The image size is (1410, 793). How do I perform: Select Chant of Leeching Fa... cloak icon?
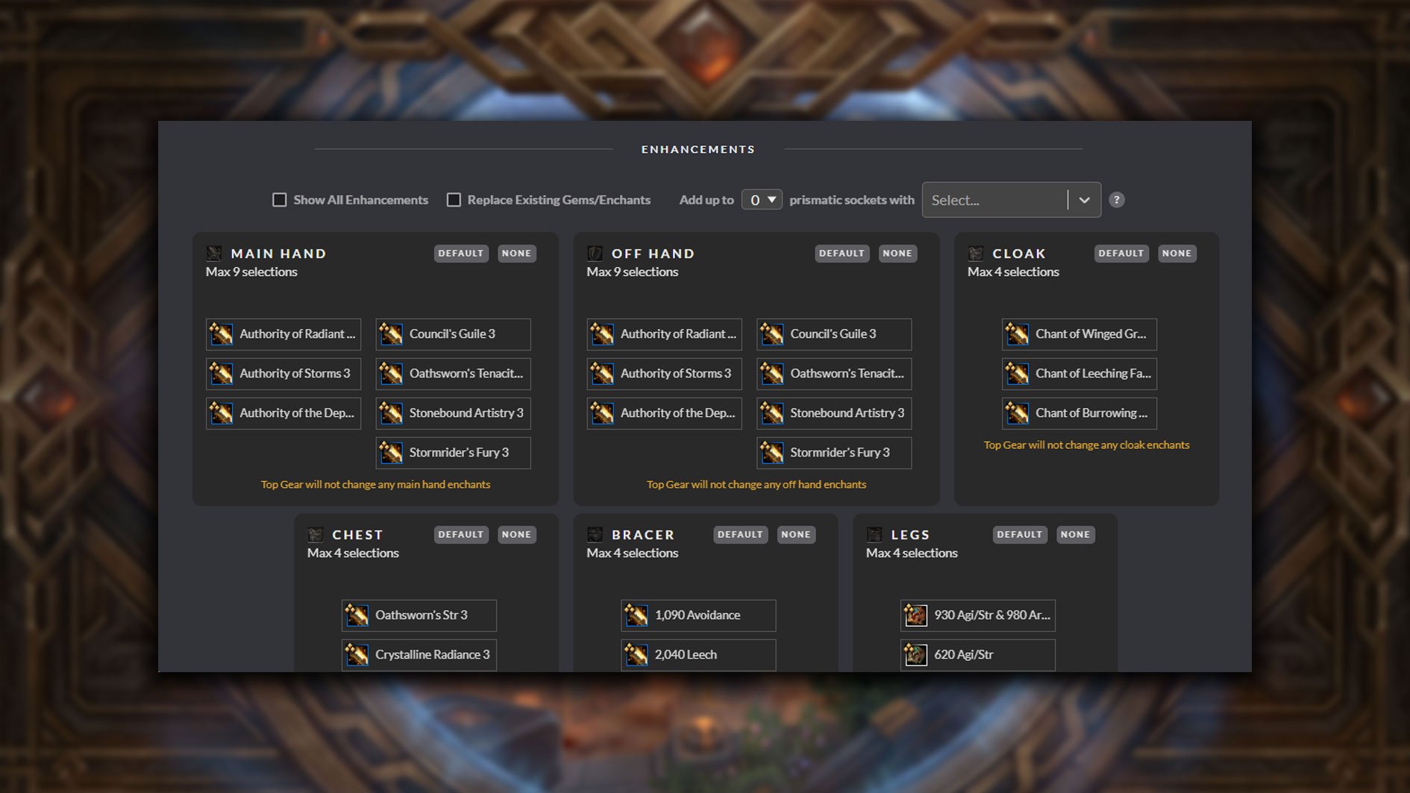[1017, 374]
